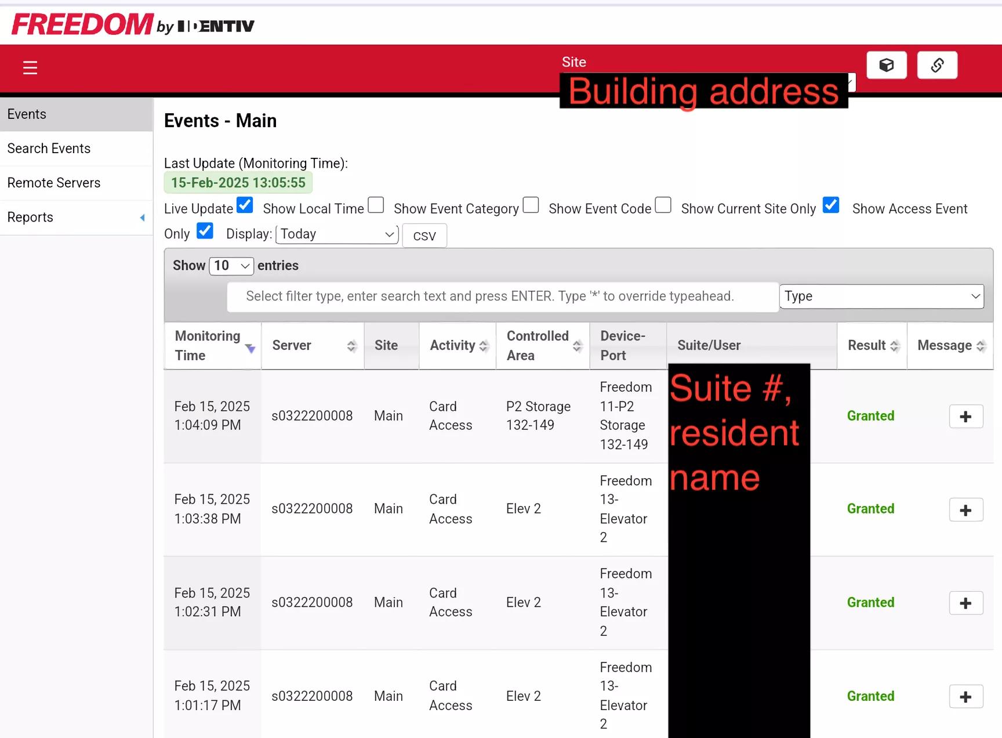This screenshot has width=1002, height=738.
Task: Open Remote Servers in sidebar
Action: coord(54,183)
